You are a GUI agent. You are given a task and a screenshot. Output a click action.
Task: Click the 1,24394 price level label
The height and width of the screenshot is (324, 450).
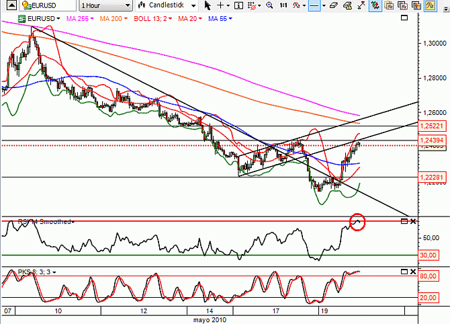point(432,140)
